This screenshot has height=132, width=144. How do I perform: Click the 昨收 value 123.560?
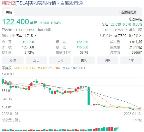[28, 47]
